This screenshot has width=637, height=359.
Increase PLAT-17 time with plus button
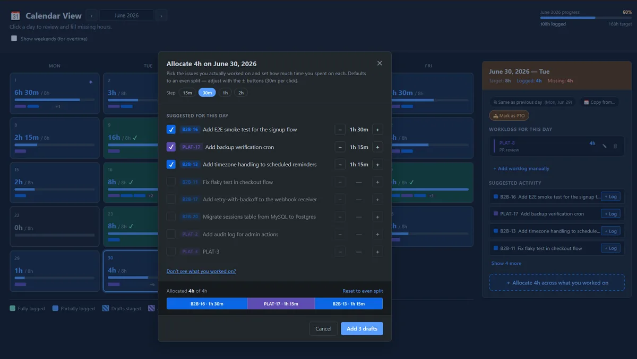(x=377, y=147)
